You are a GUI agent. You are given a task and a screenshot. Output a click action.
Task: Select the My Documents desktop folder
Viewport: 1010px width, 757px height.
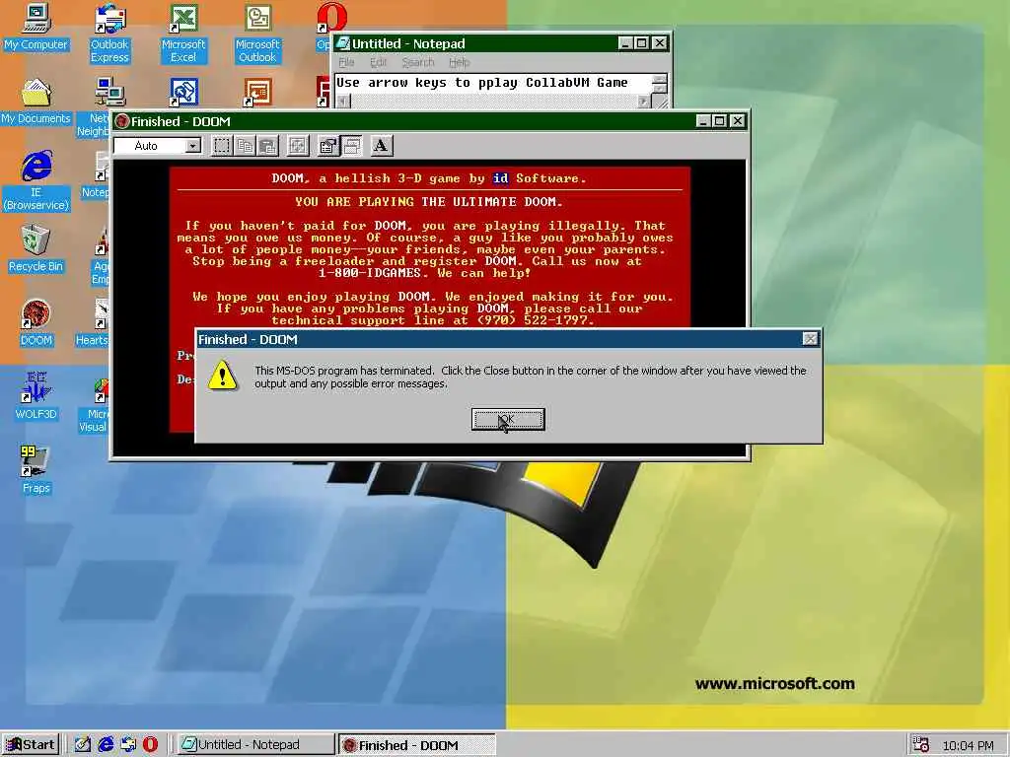[36, 102]
